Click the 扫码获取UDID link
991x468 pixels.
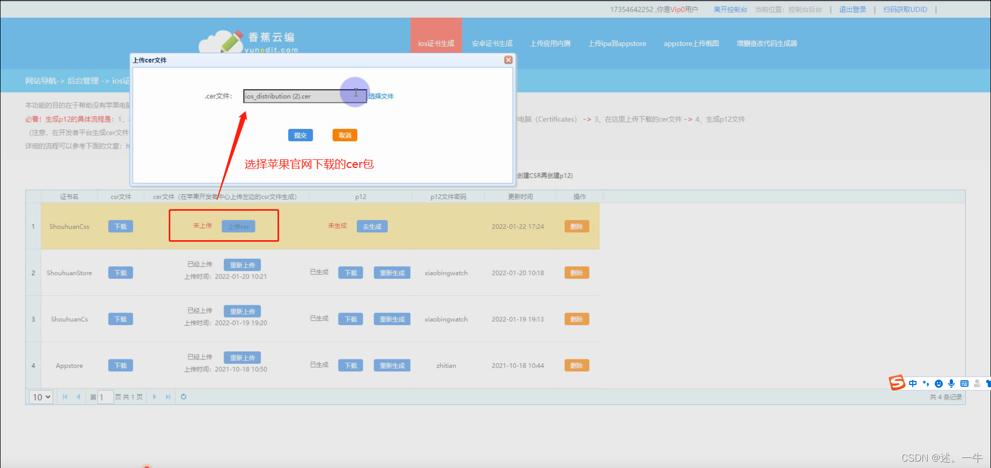(x=905, y=10)
